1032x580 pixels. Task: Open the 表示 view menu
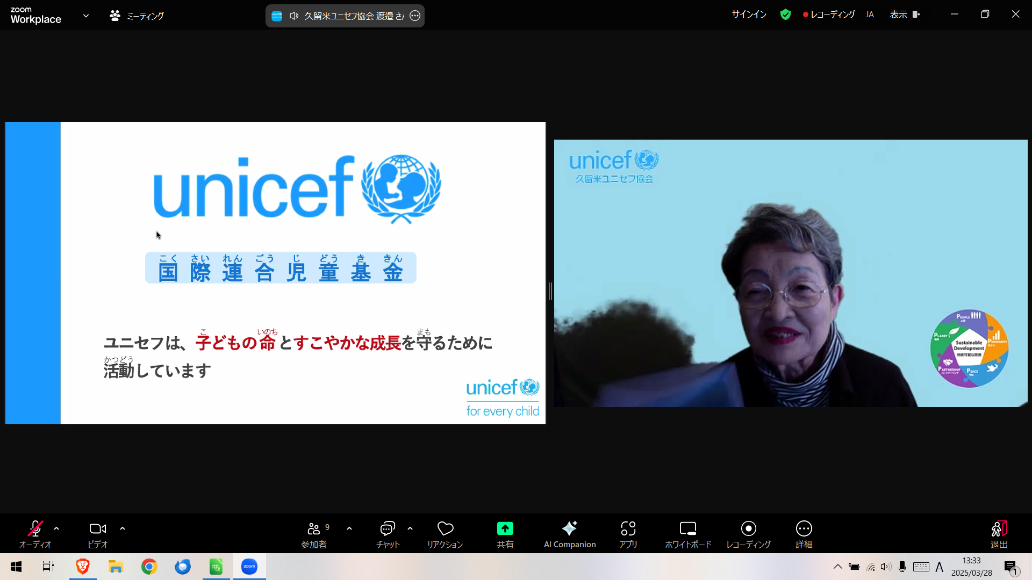(x=905, y=15)
